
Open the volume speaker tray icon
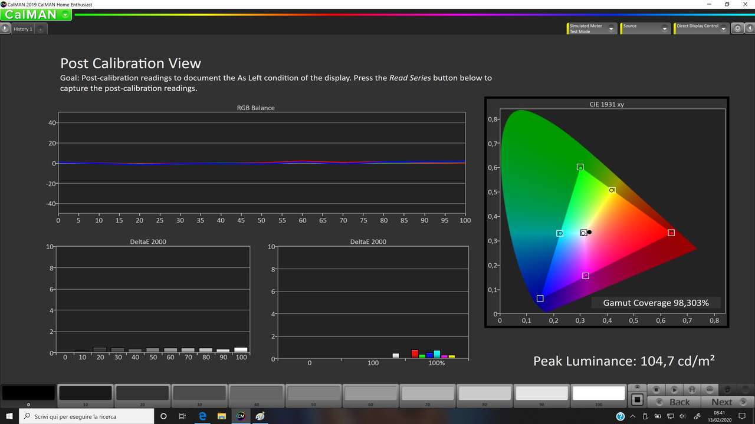682,416
